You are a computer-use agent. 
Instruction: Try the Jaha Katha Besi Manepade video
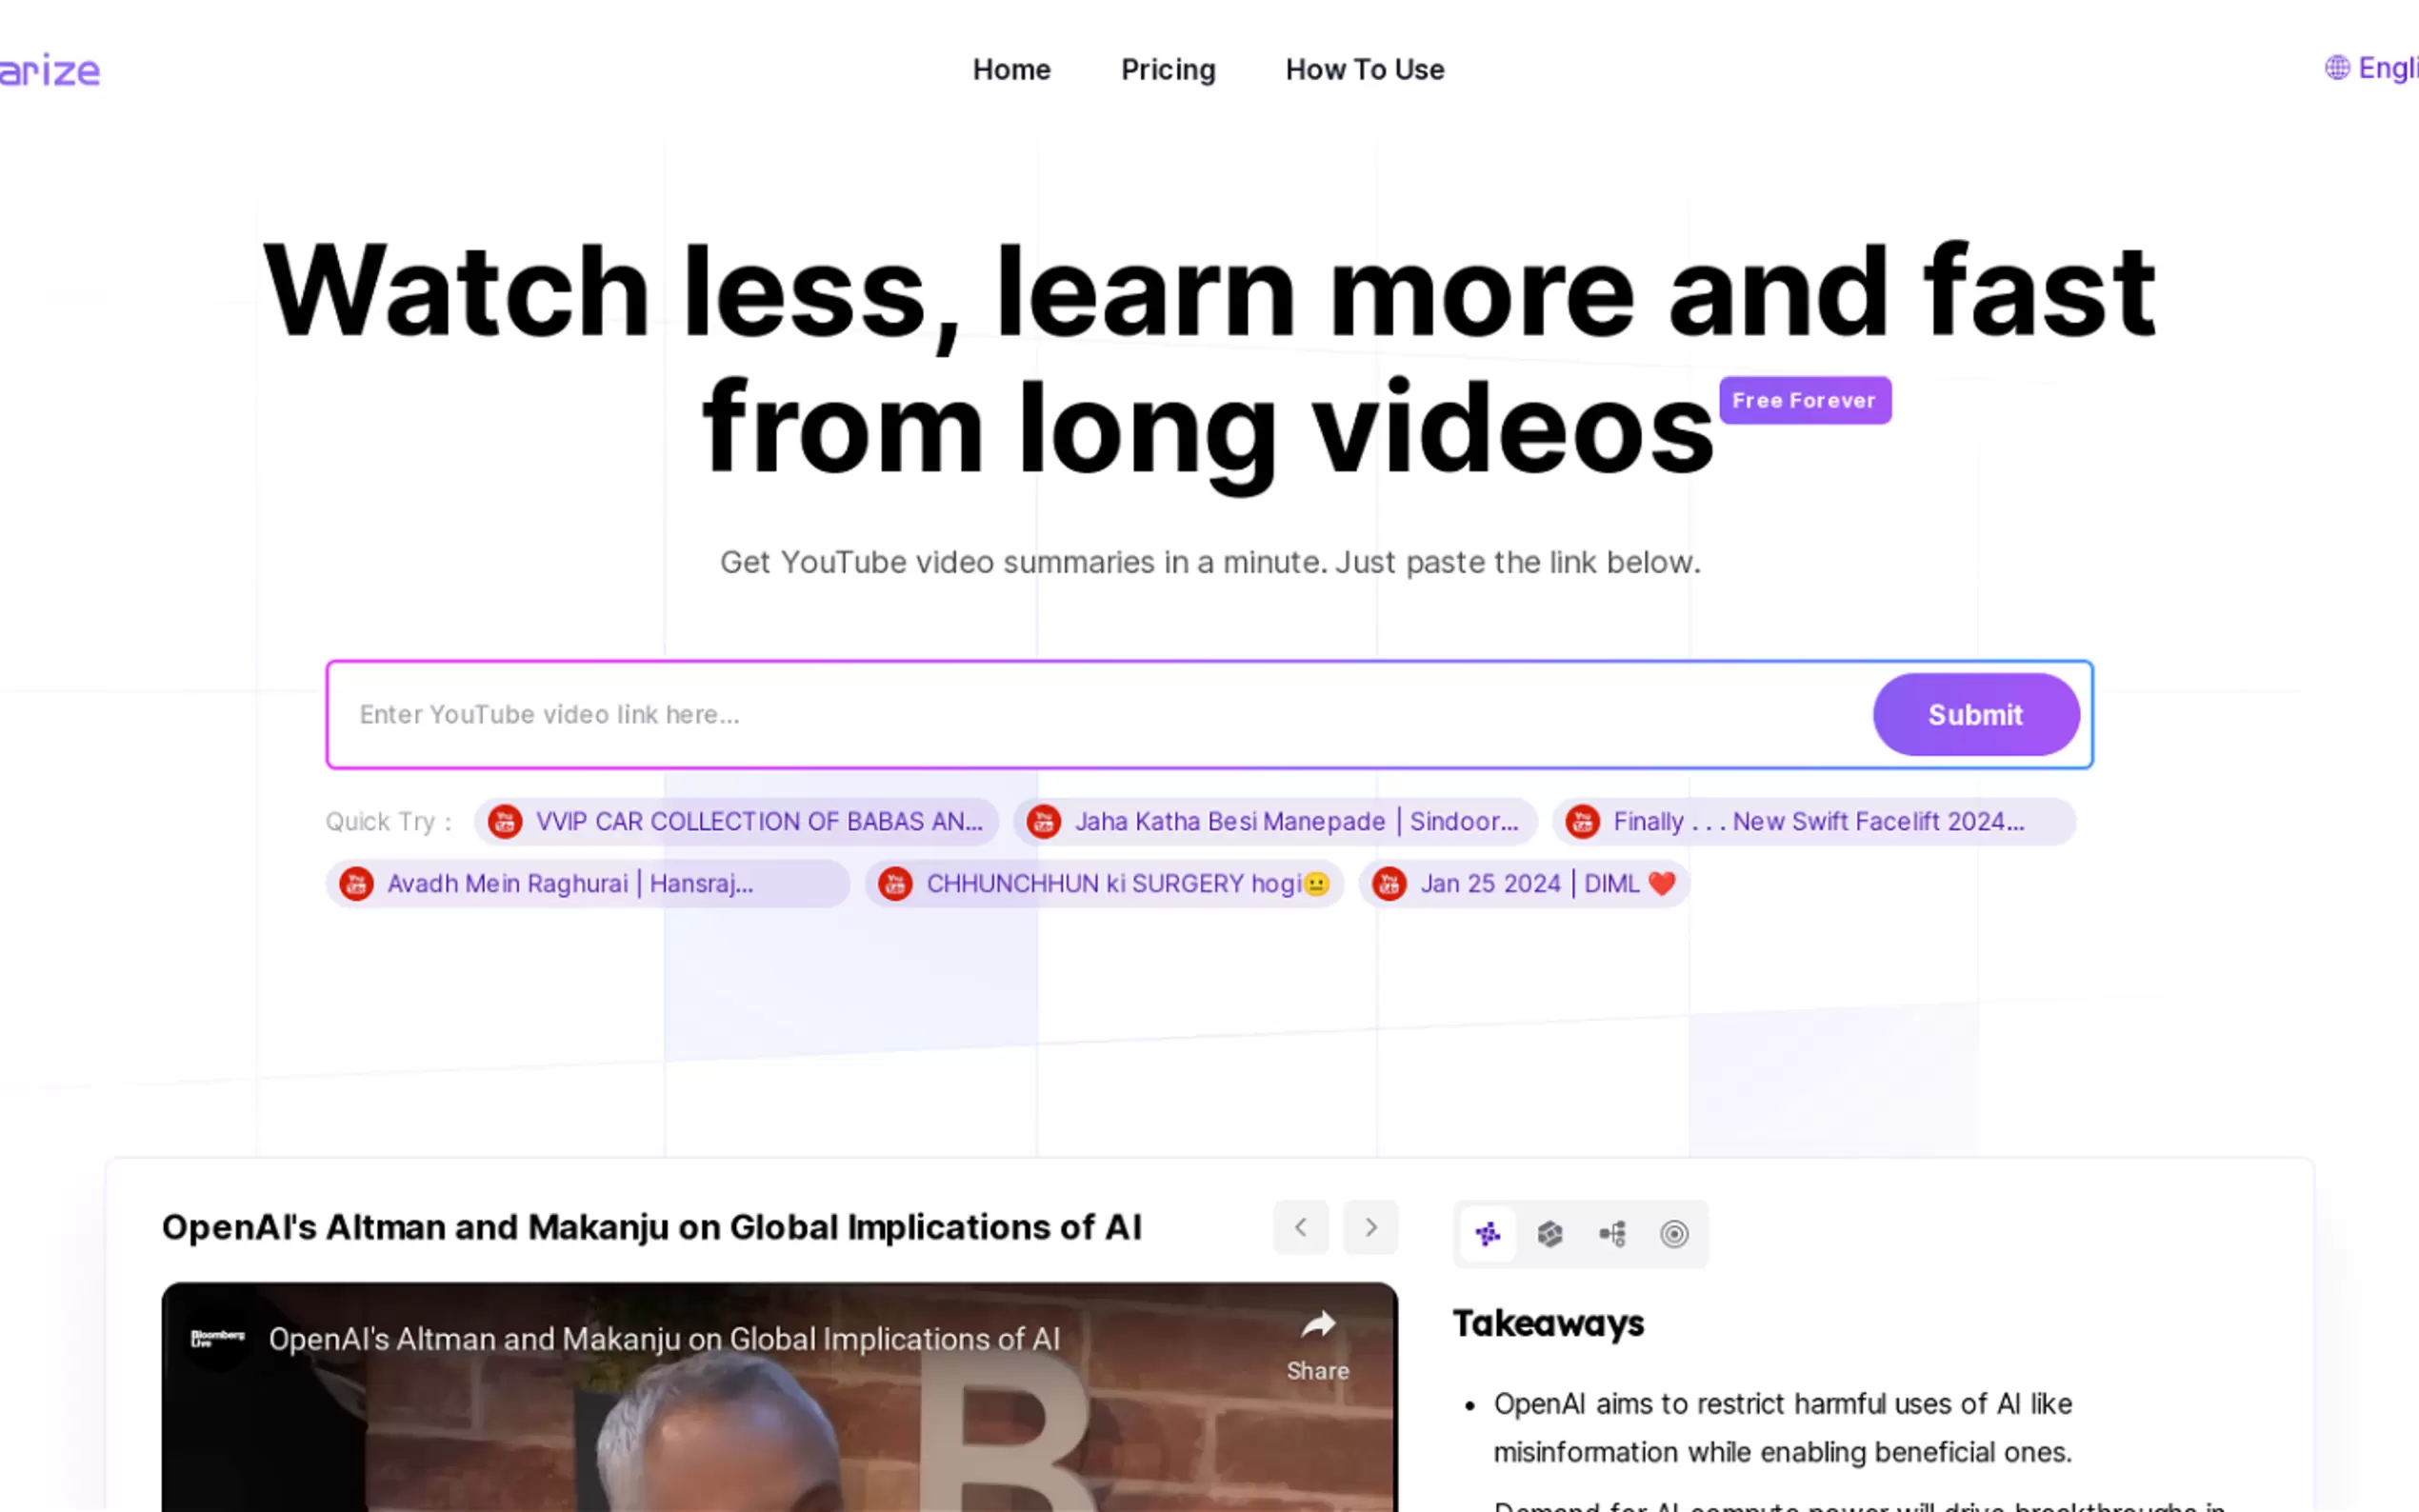pos(1295,821)
